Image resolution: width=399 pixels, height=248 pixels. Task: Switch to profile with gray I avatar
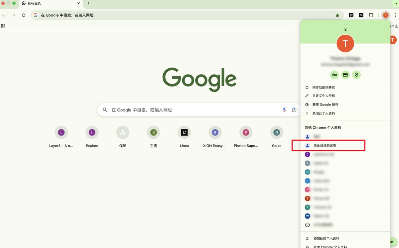pos(345,163)
